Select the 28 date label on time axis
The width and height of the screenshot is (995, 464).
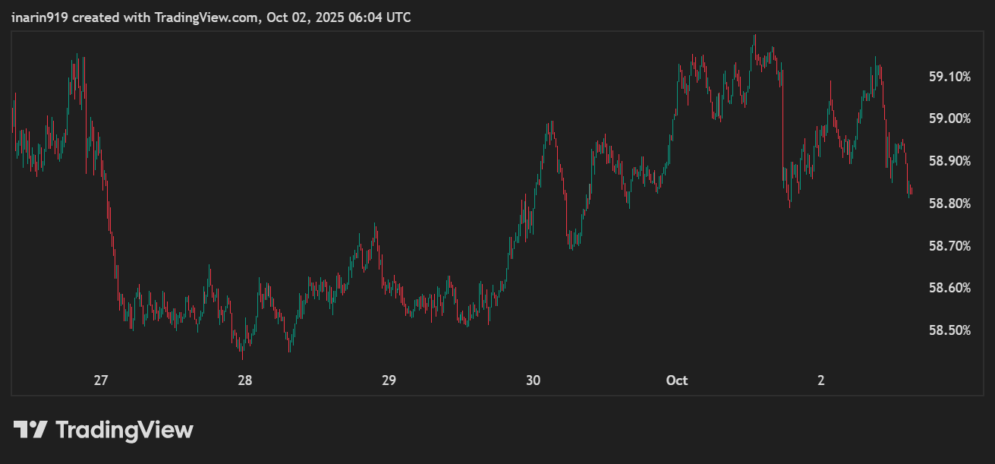(244, 380)
